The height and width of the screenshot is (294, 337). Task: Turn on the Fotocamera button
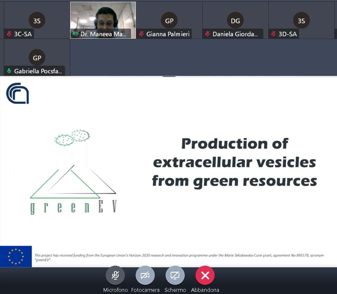(145, 275)
